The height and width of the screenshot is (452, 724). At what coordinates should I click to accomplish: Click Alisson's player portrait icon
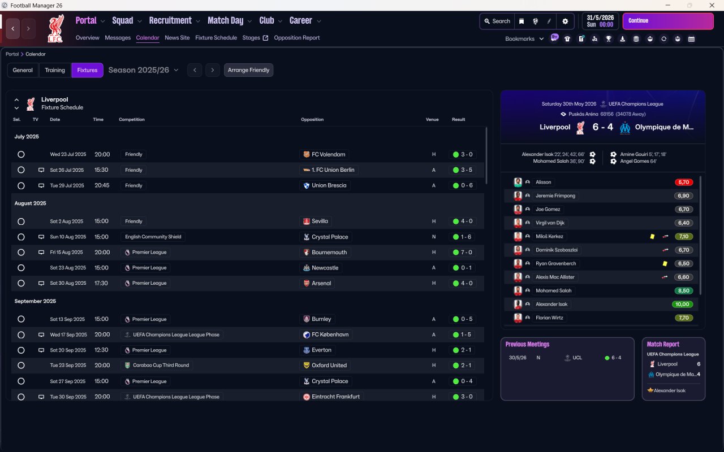[x=518, y=182]
